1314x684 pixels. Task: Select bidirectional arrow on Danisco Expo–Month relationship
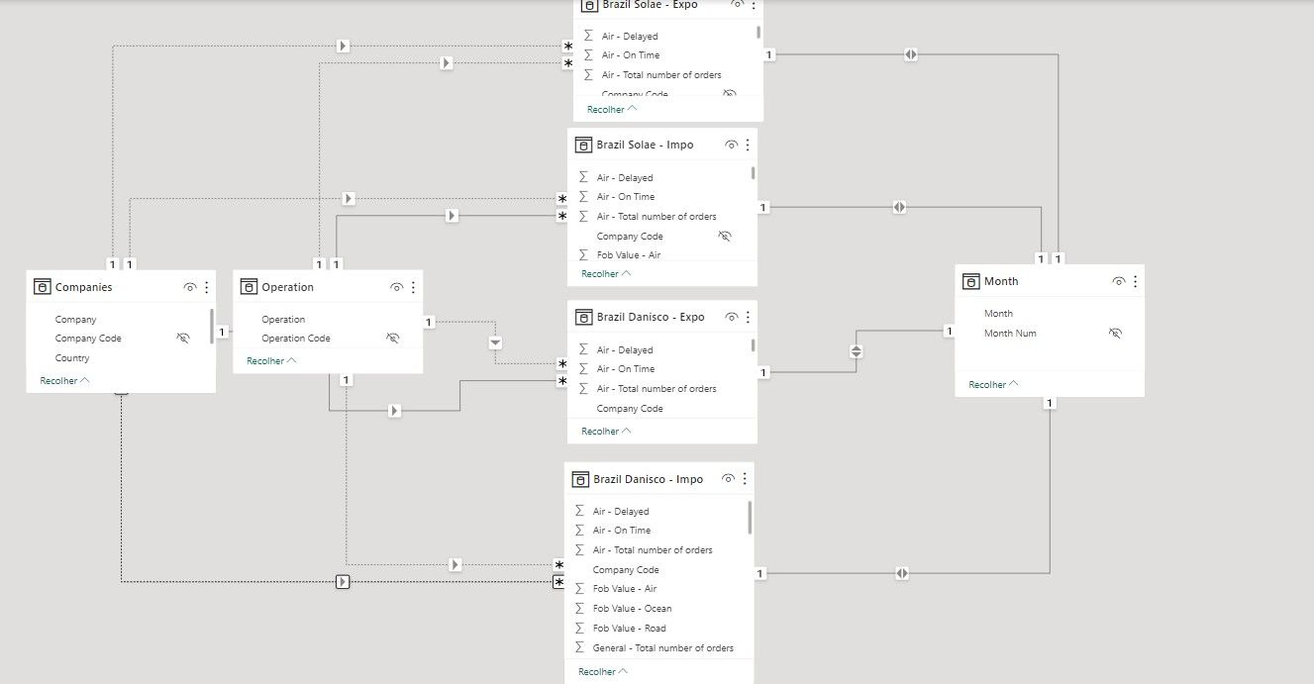click(x=857, y=351)
